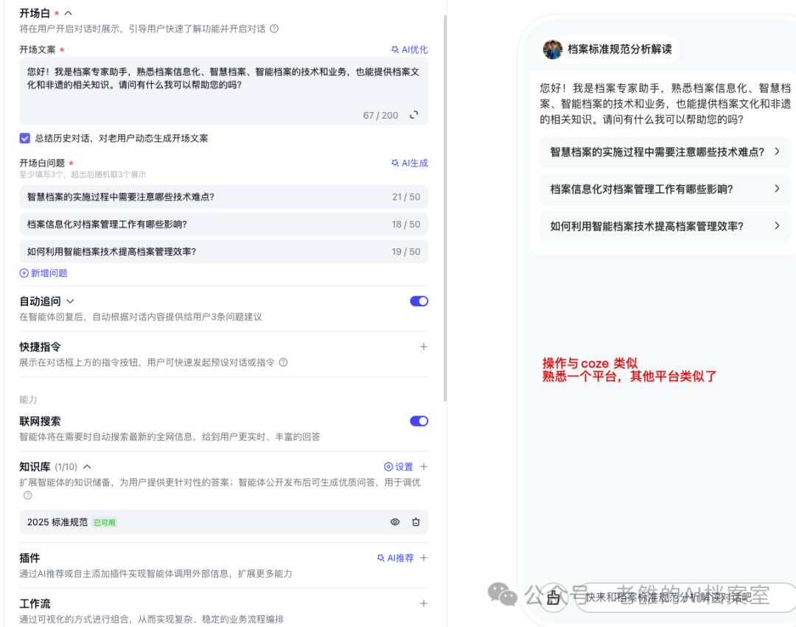This screenshot has width=796, height=627.
Task: Open help icon next to 快捷指令 description
Action: [283, 362]
